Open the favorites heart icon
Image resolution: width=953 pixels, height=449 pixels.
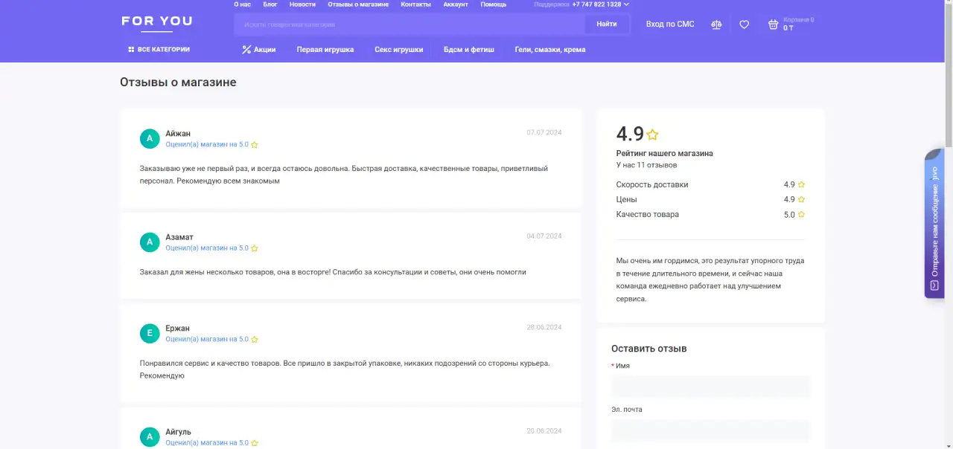(744, 24)
